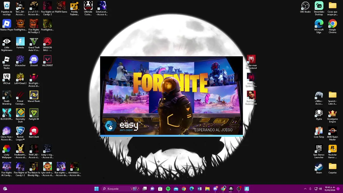Viewport: 343px width, 193px height.
Task: Select the Lively Wallpaper icon
Action: point(7,152)
